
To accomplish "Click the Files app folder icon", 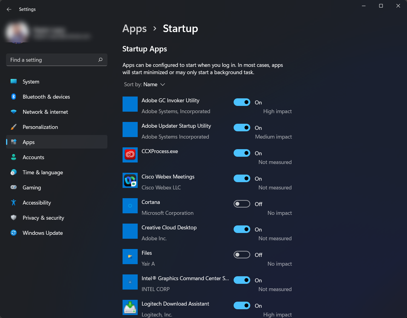I will click(130, 257).
